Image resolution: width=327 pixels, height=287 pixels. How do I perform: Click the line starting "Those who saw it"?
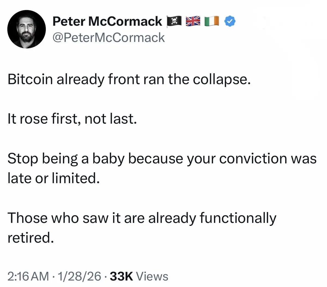(x=142, y=218)
